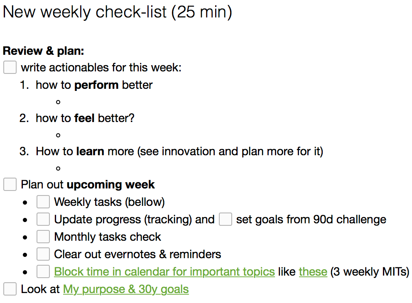Open 'My purpose & 30y goals' link

tap(126, 289)
